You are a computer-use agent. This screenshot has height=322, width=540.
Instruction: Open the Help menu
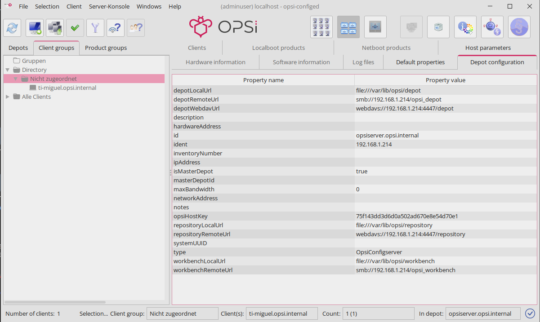tap(175, 6)
